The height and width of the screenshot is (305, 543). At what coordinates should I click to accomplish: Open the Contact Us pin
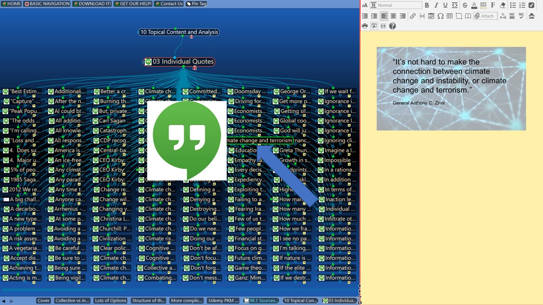169,4
